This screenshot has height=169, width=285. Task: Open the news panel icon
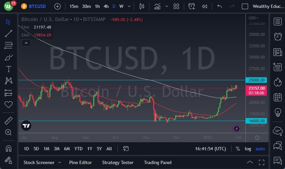tap(277, 52)
